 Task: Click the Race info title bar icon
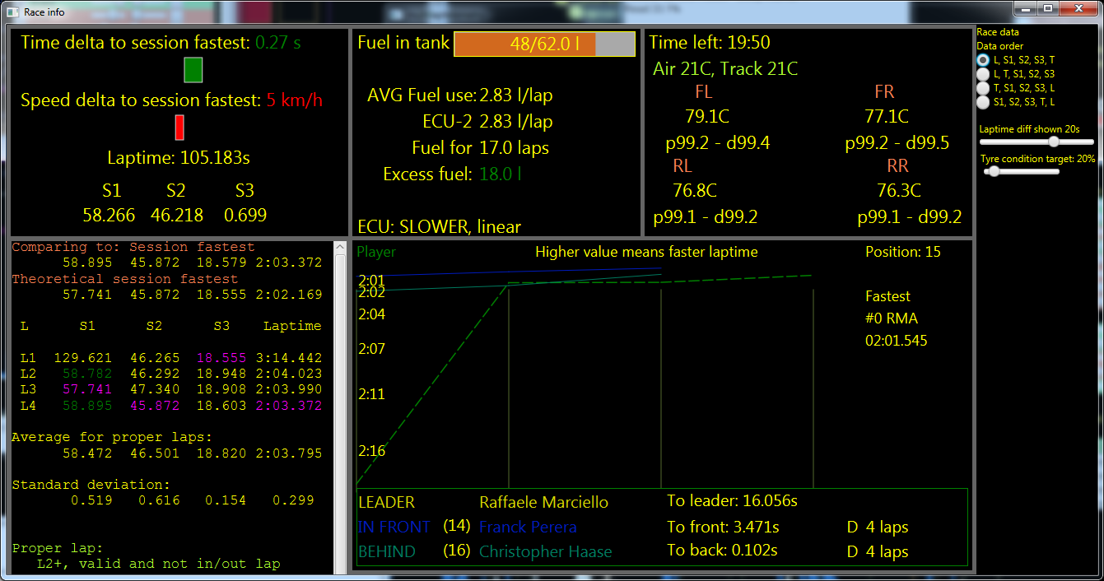(12, 12)
